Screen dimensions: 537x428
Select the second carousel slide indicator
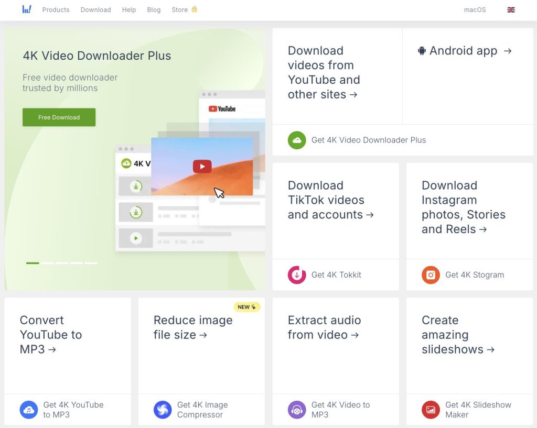pos(48,263)
